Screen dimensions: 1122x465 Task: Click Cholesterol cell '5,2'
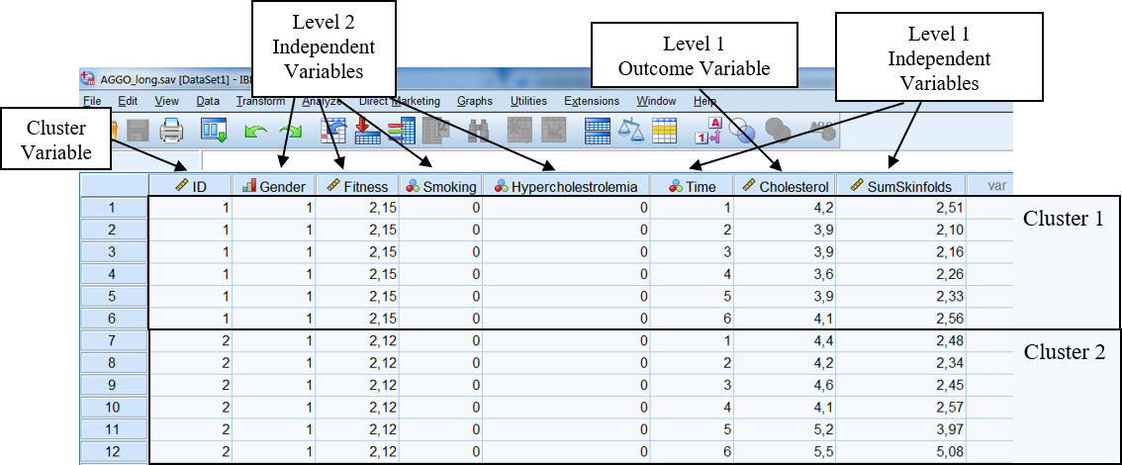click(x=785, y=430)
